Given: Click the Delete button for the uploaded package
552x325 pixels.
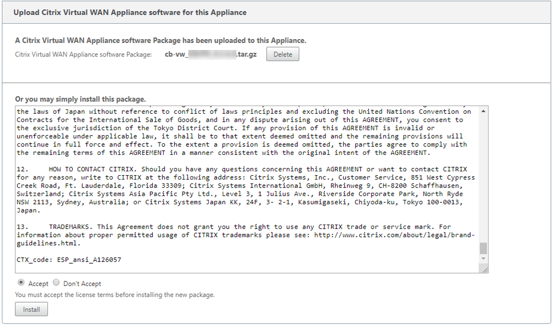Looking at the screenshot, I should [x=283, y=54].
